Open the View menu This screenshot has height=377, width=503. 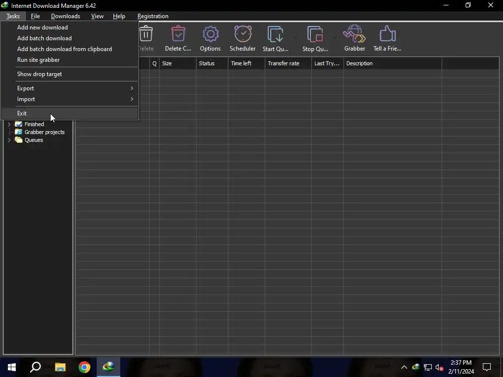click(97, 16)
